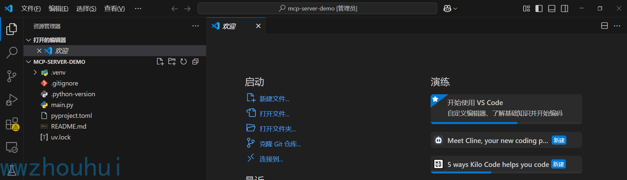This screenshot has width=627, height=180.
Task: Click the 克隆 Git 仓库... link
Action: (280, 144)
